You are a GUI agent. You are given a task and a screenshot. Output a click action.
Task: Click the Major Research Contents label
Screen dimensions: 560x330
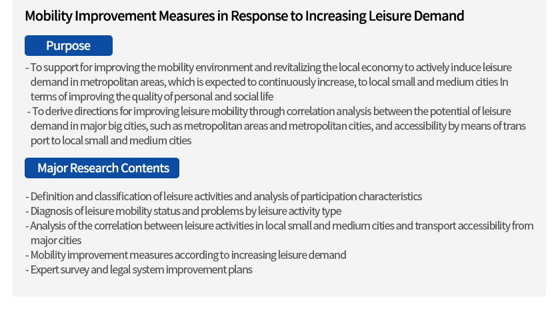pyautogui.click(x=102, y=168)
